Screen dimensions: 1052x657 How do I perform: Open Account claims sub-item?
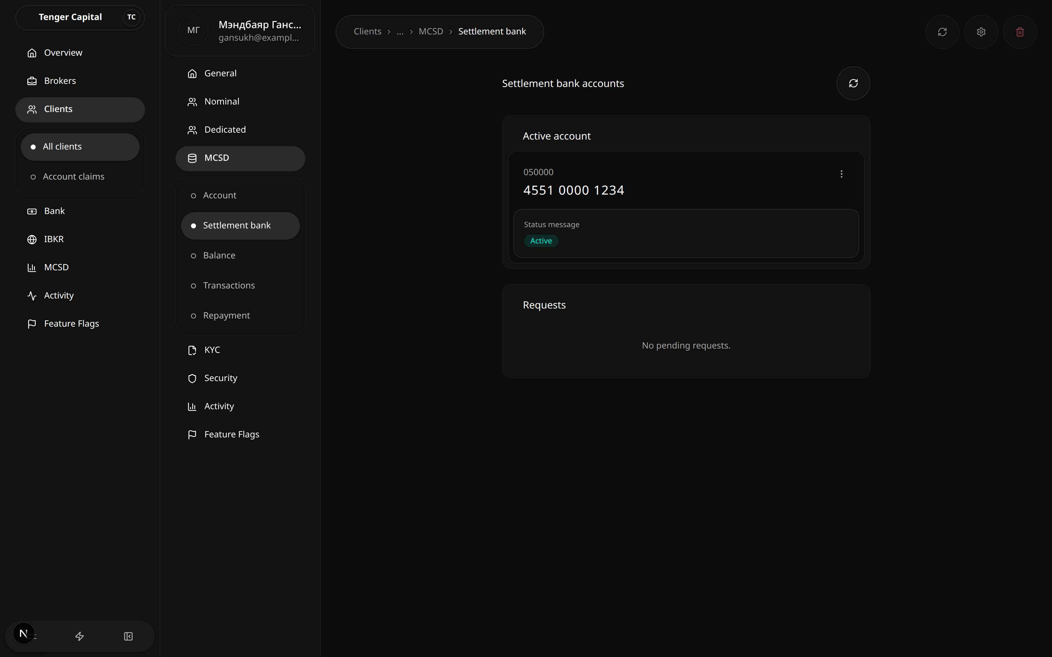pyautogui.click(x=80, y=176)
